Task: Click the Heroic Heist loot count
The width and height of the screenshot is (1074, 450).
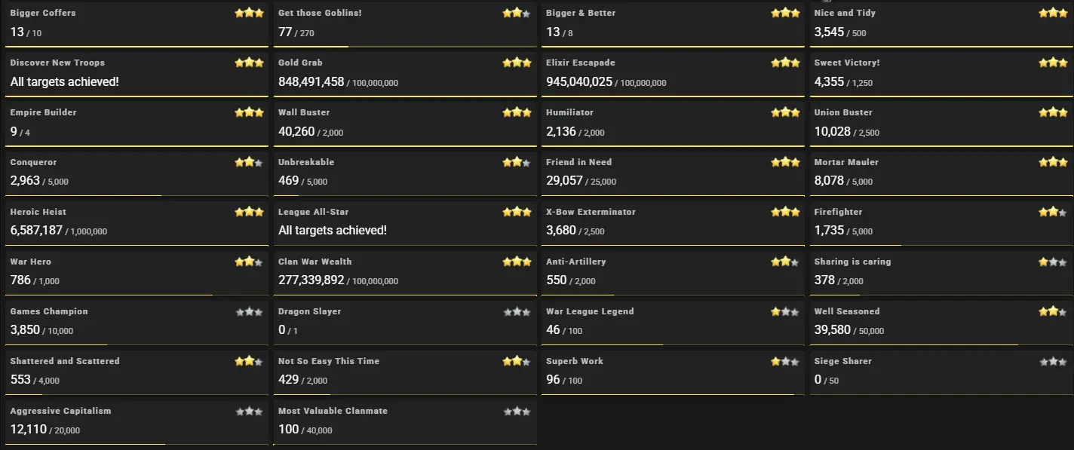Action: coord(36,231)
